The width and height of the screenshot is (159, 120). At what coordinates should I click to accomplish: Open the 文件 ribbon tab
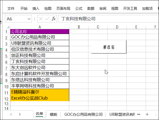(11, 8)
